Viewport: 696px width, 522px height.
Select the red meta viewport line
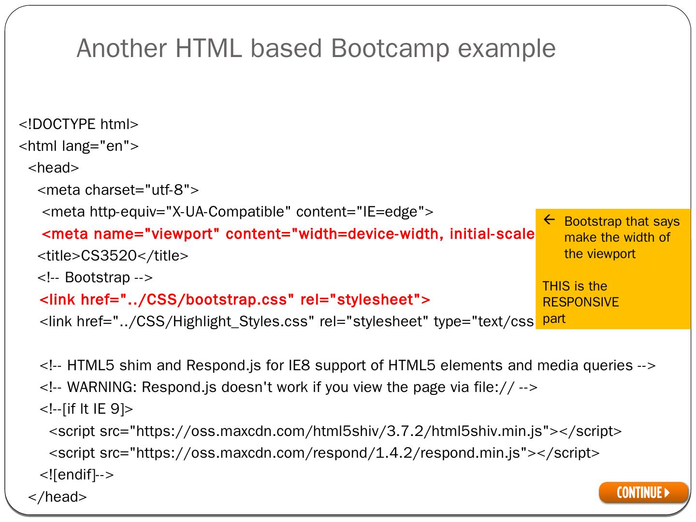tap(289, 234)
